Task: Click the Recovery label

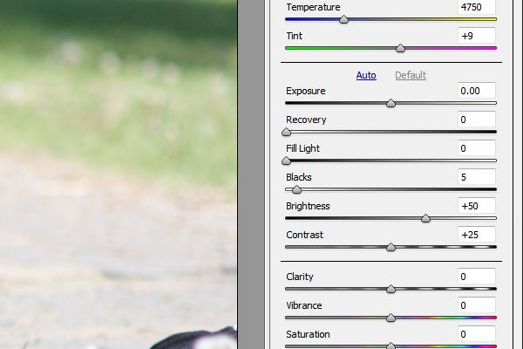Action: pyautogui.click(x=306, y=120)
